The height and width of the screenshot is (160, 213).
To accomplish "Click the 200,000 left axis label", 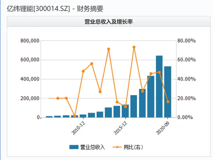I will pos(30,98).
